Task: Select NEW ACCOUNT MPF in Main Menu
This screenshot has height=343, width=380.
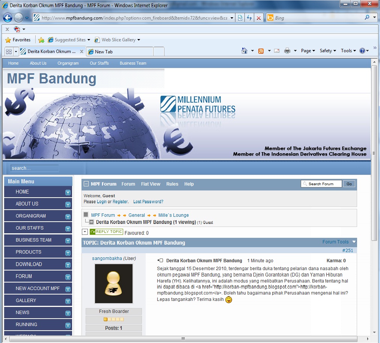Action: [x=38, y=289]
